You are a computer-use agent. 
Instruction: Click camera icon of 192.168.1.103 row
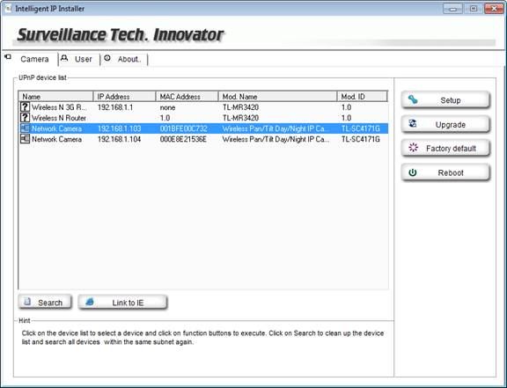point(25,128)
